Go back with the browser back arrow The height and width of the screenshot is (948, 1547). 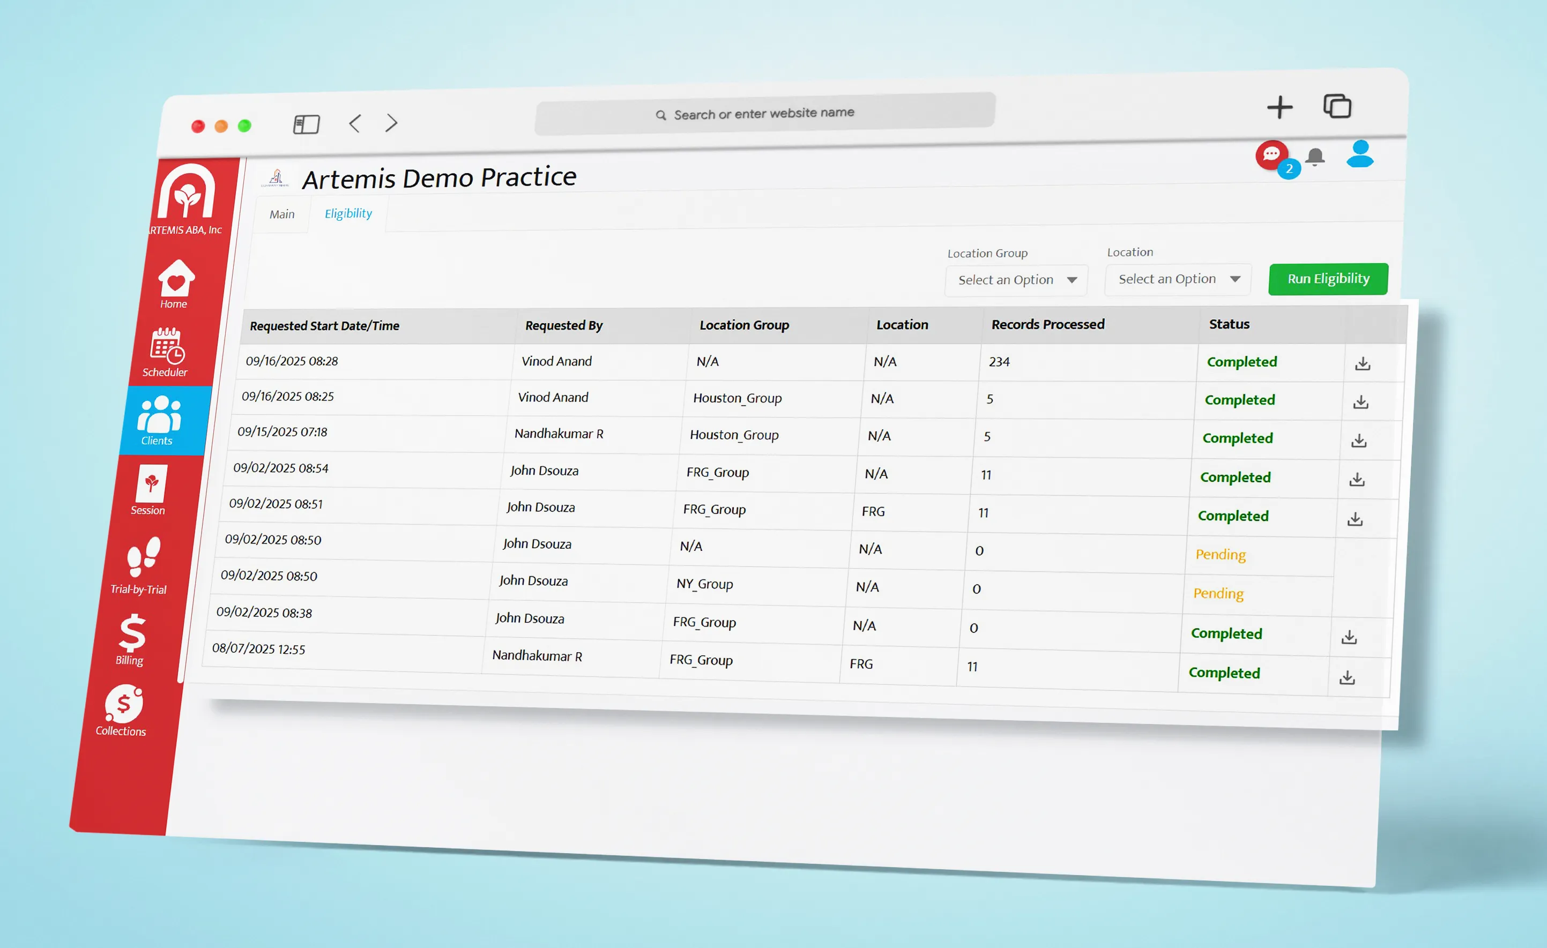[x=355, y=123]
